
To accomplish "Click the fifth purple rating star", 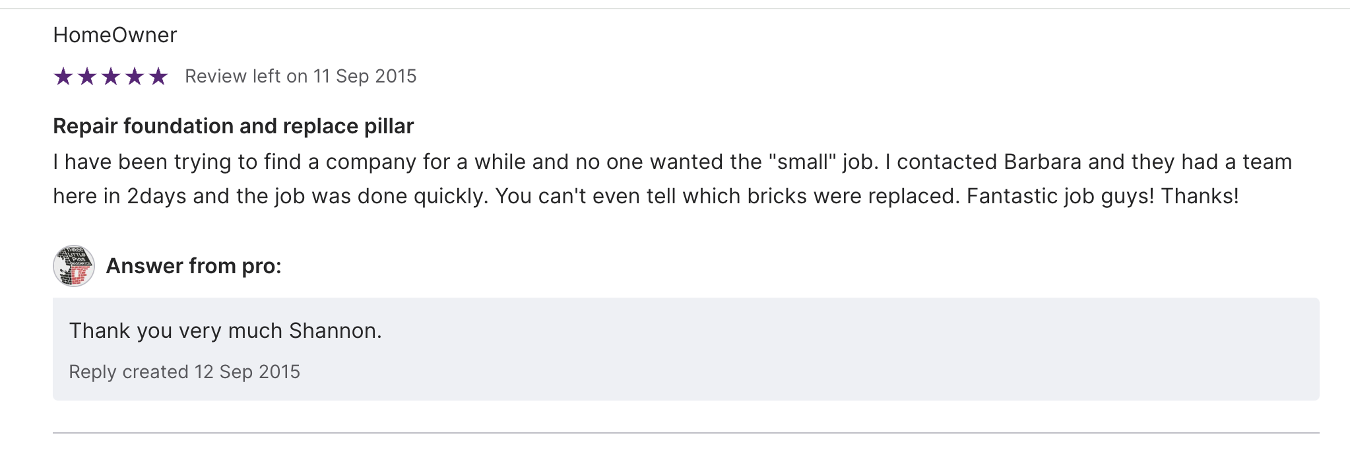I will pos(158,77).
